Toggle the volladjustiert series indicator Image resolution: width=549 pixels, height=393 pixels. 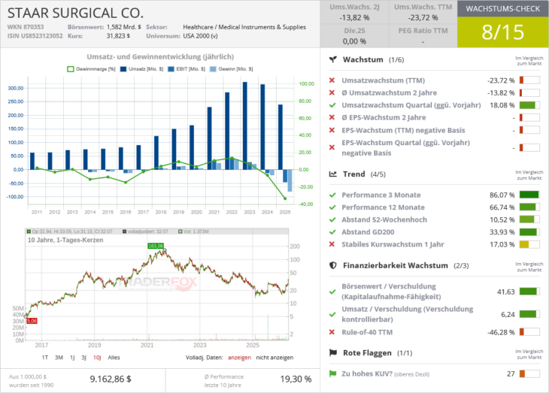[x=145, y=231]
